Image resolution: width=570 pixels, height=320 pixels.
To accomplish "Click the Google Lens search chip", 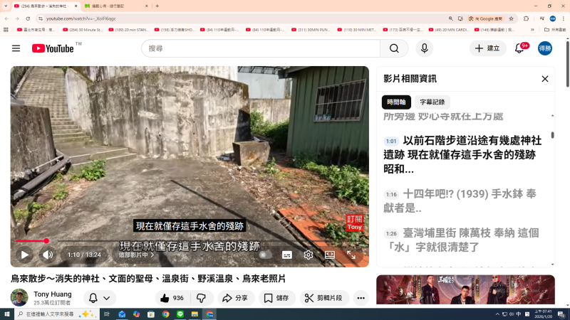I will click(x=486, y=18).
